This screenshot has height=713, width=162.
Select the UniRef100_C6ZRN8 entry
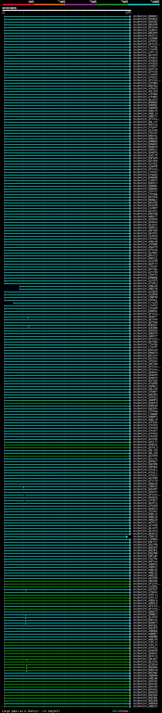click(145, 38)
